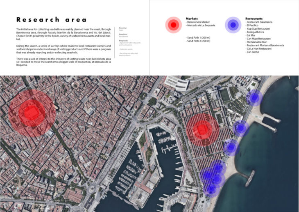Click the third blue marker from the top
The height and width of the screenshot is (212, 299).
pyautogui.click(x=231, y=147)
